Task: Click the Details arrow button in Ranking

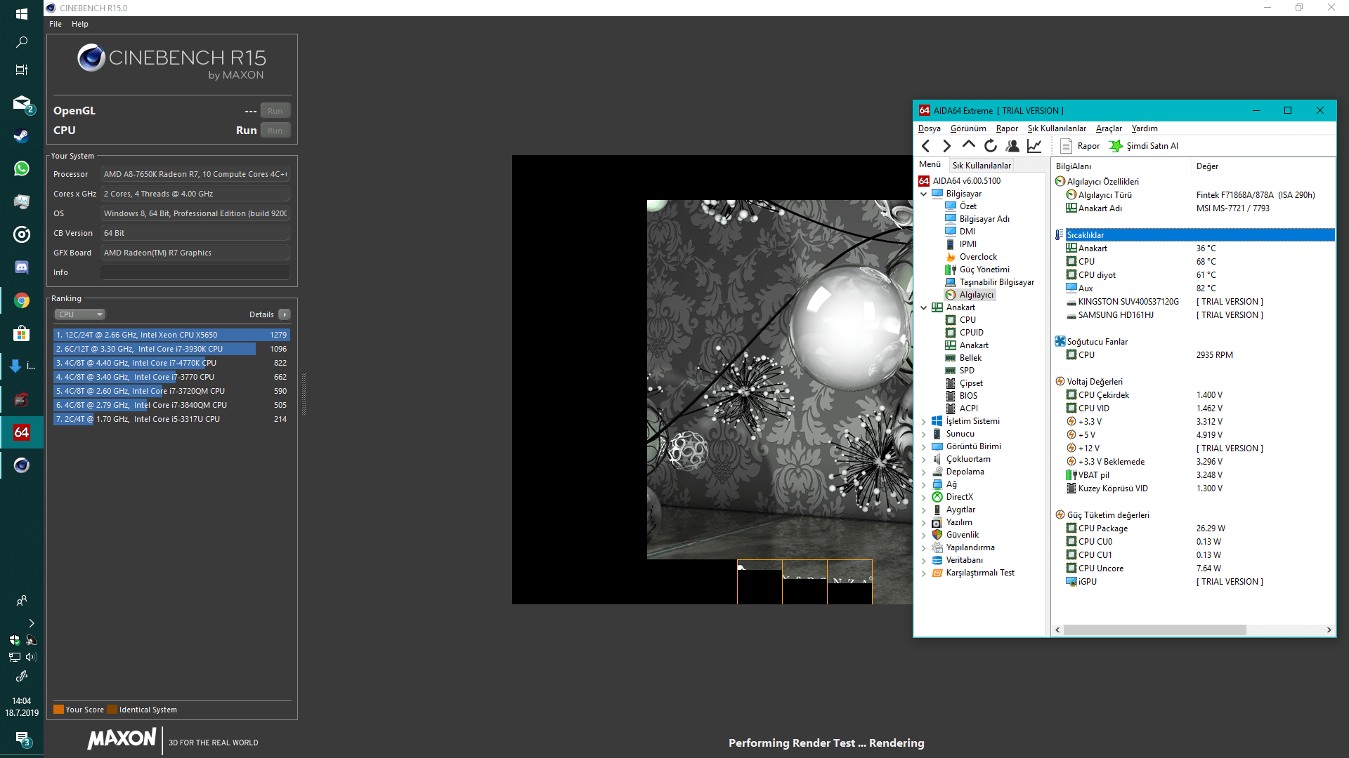Action: click(x=285, y=314)
